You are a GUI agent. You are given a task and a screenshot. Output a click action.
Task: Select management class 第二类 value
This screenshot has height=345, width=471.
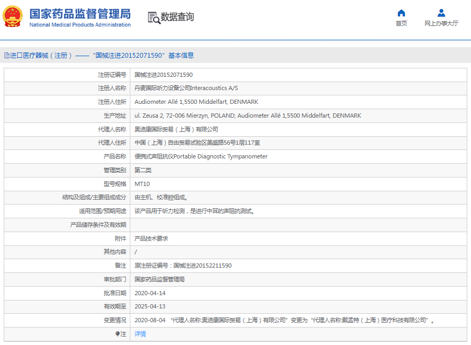(143, 171)
